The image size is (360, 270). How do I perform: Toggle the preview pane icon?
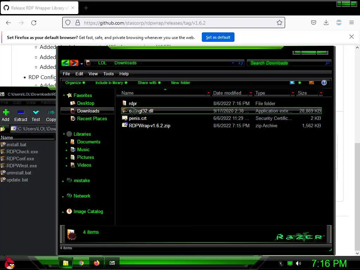point(311,83)
